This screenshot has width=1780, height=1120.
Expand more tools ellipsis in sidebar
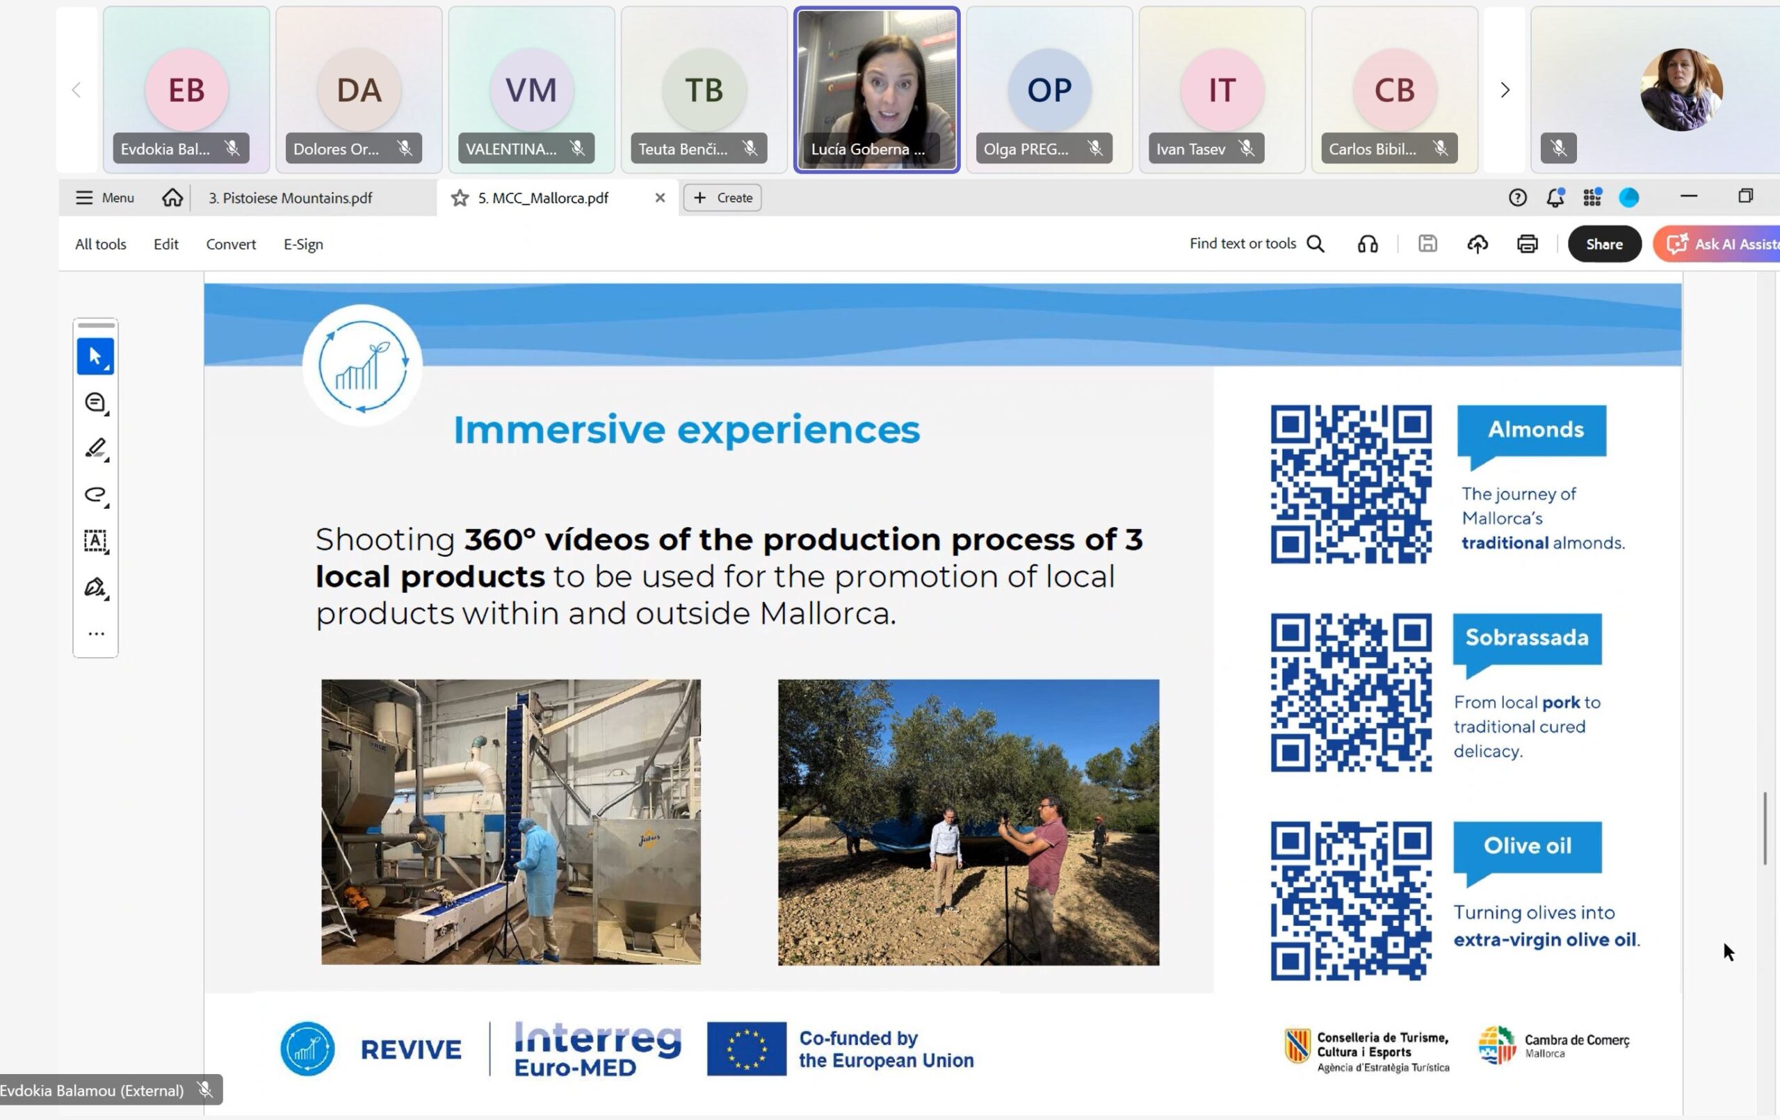(x=95, y=633)
